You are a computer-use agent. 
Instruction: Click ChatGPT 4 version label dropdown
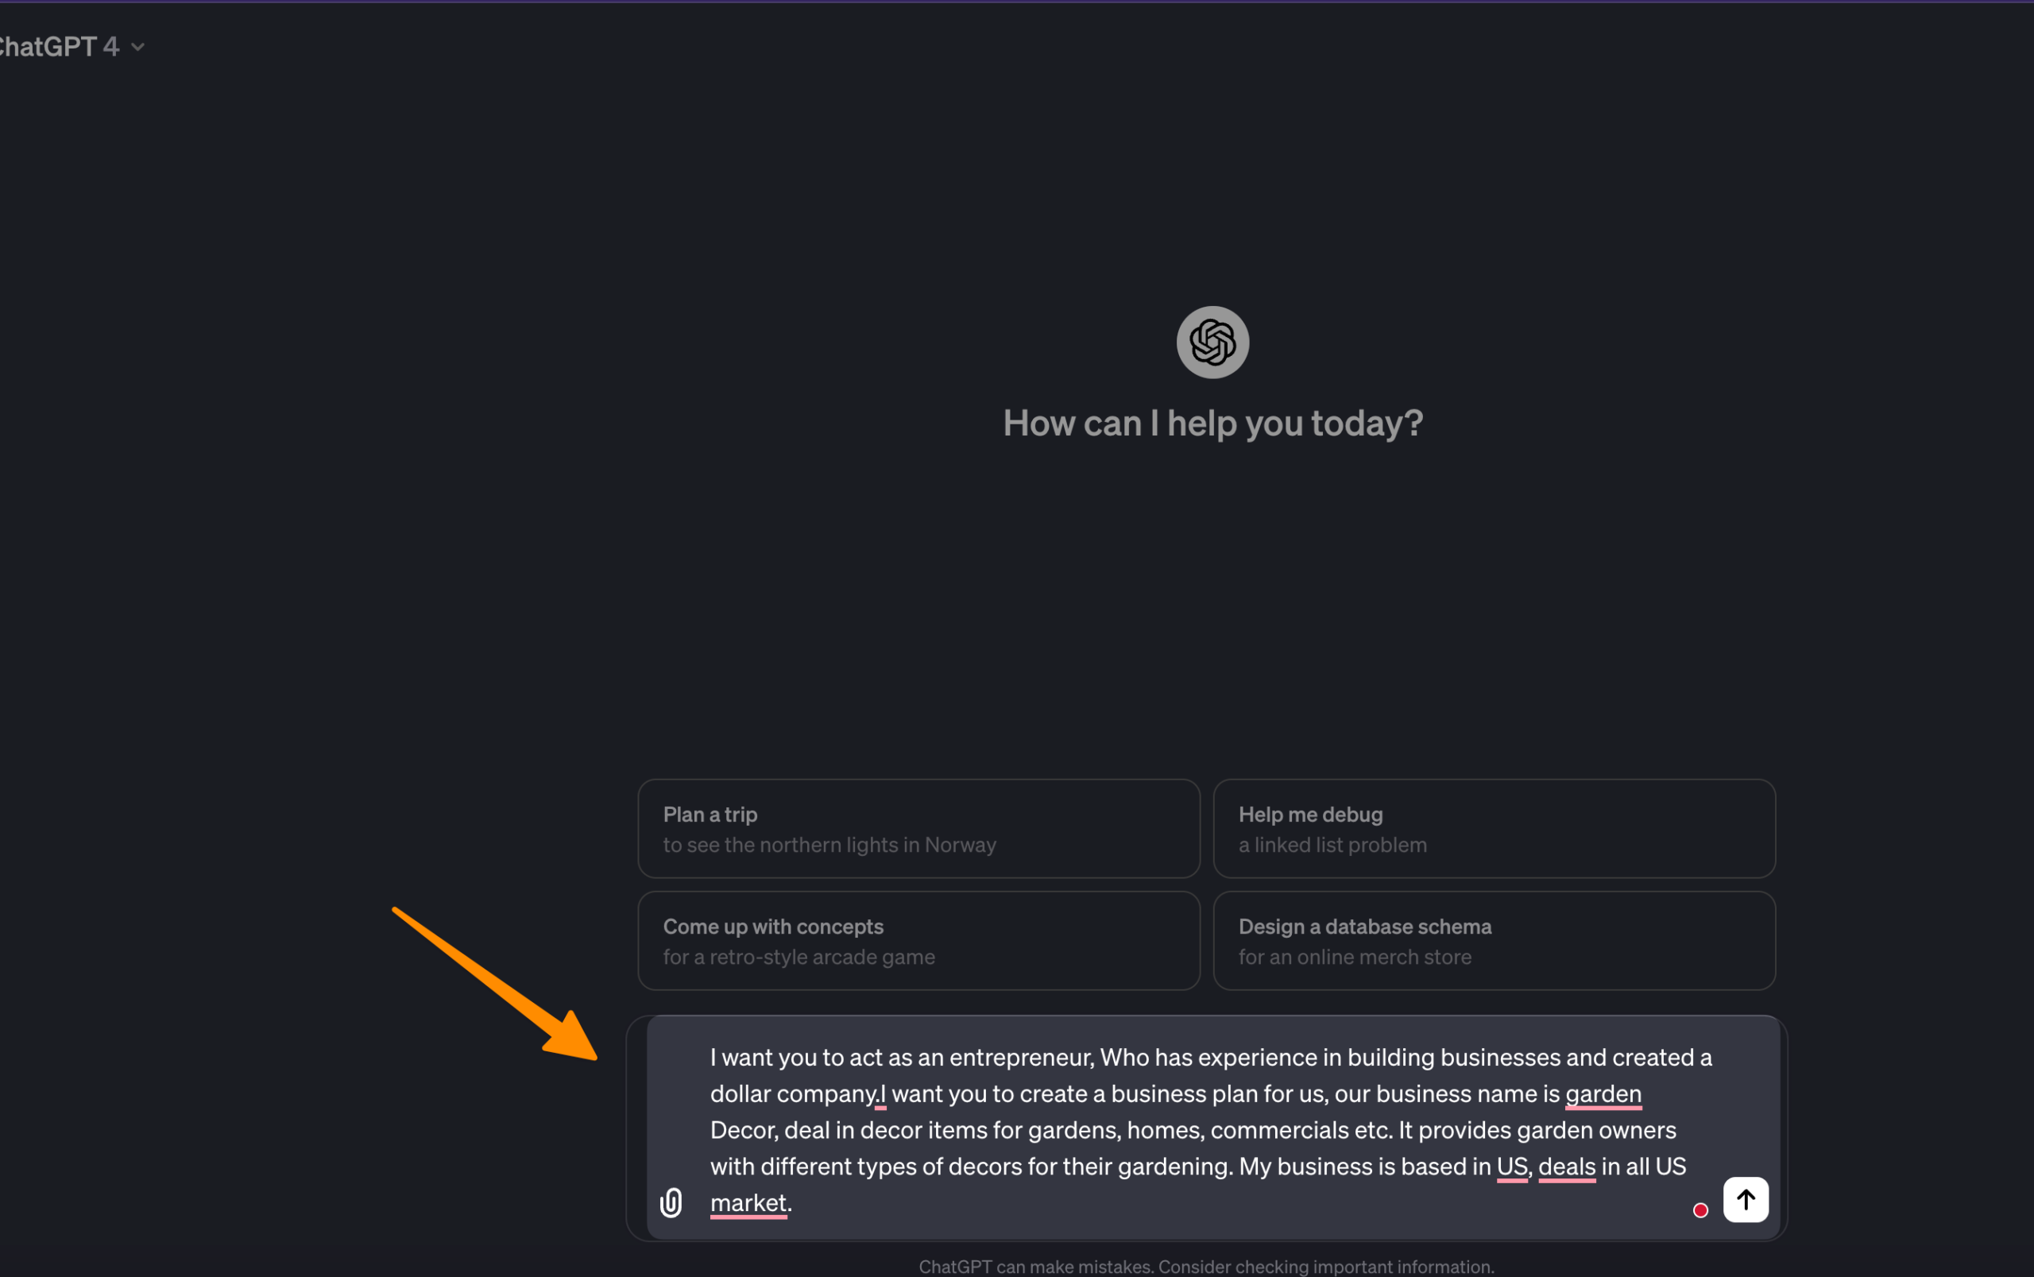[68, 45]
